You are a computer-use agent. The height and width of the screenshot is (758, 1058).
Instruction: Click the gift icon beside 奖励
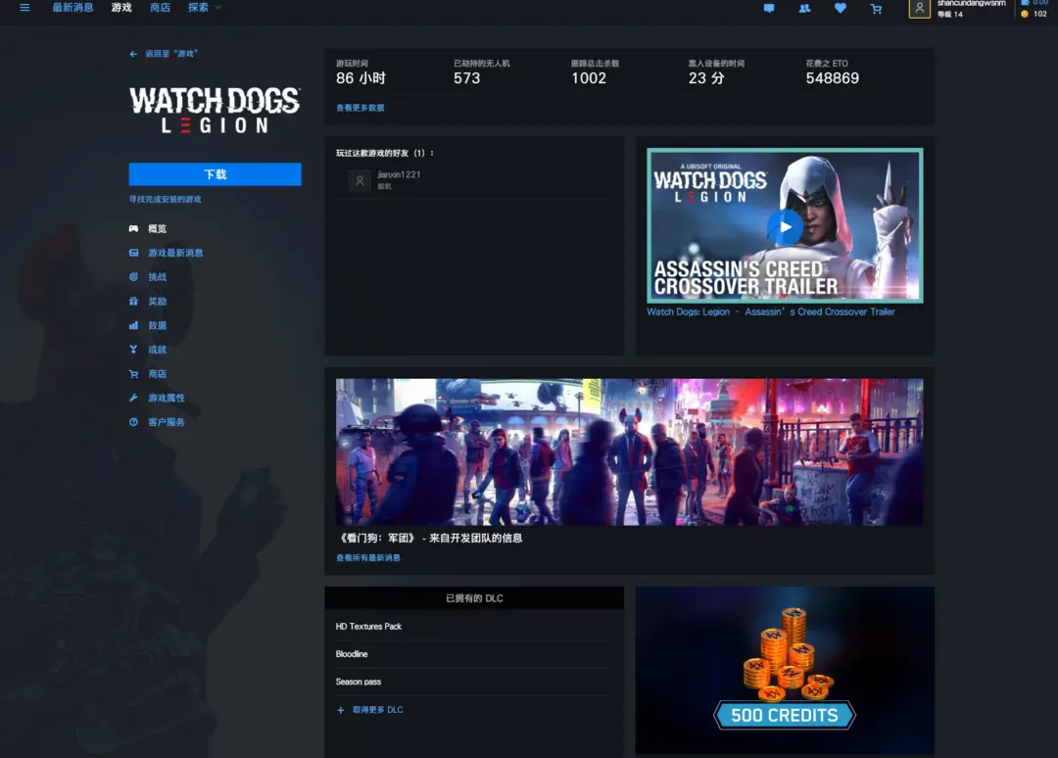click(133, 302)
